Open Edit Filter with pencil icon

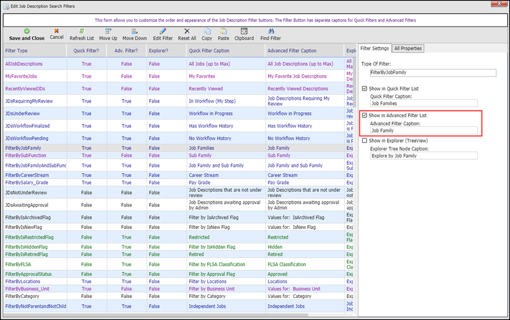pyautogui.click(x=163, y=31)
